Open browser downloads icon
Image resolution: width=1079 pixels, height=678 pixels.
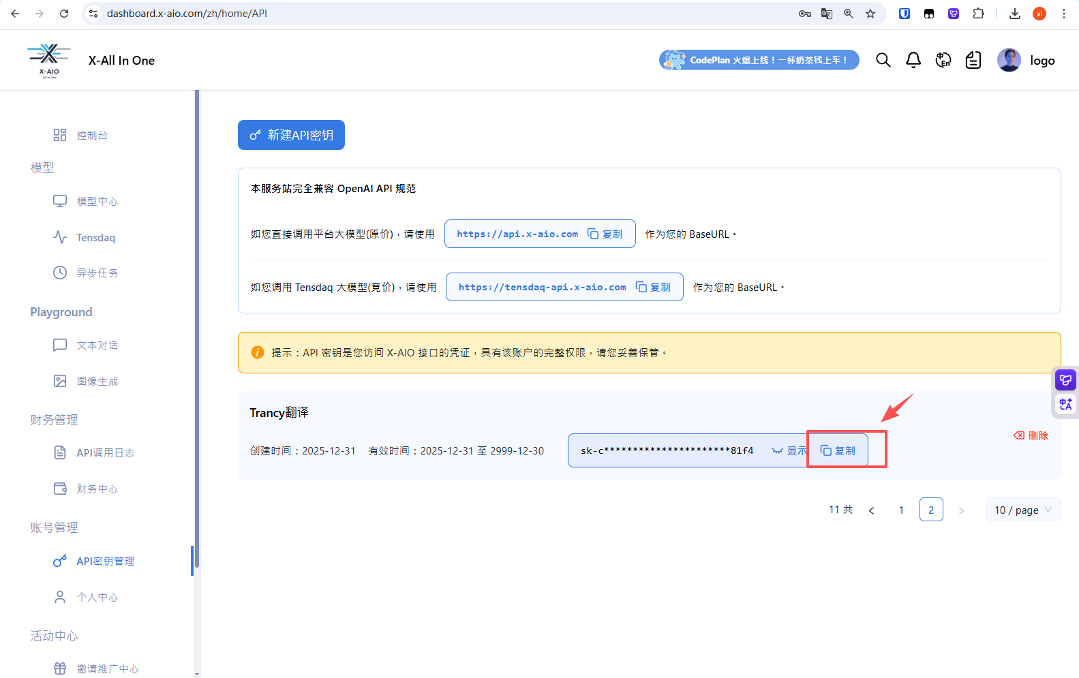point(1015,14)
